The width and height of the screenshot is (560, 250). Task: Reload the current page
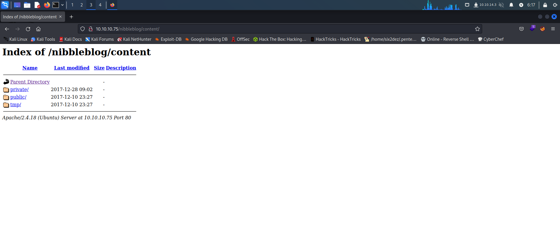(28, 29)
